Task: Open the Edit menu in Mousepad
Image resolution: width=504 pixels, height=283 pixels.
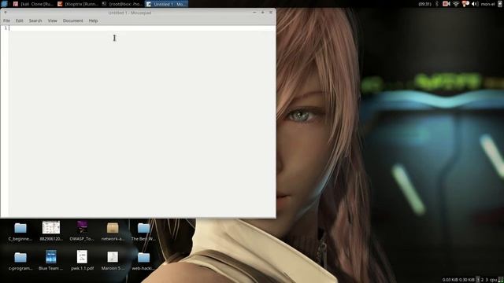Action: (19, 20)
